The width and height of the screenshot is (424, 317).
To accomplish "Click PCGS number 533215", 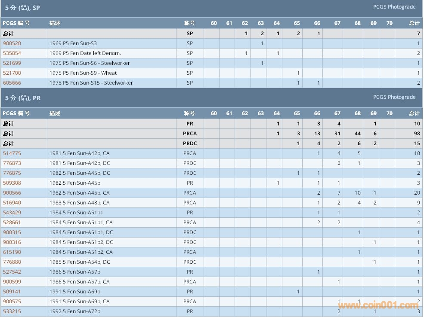I will point(12,311).
